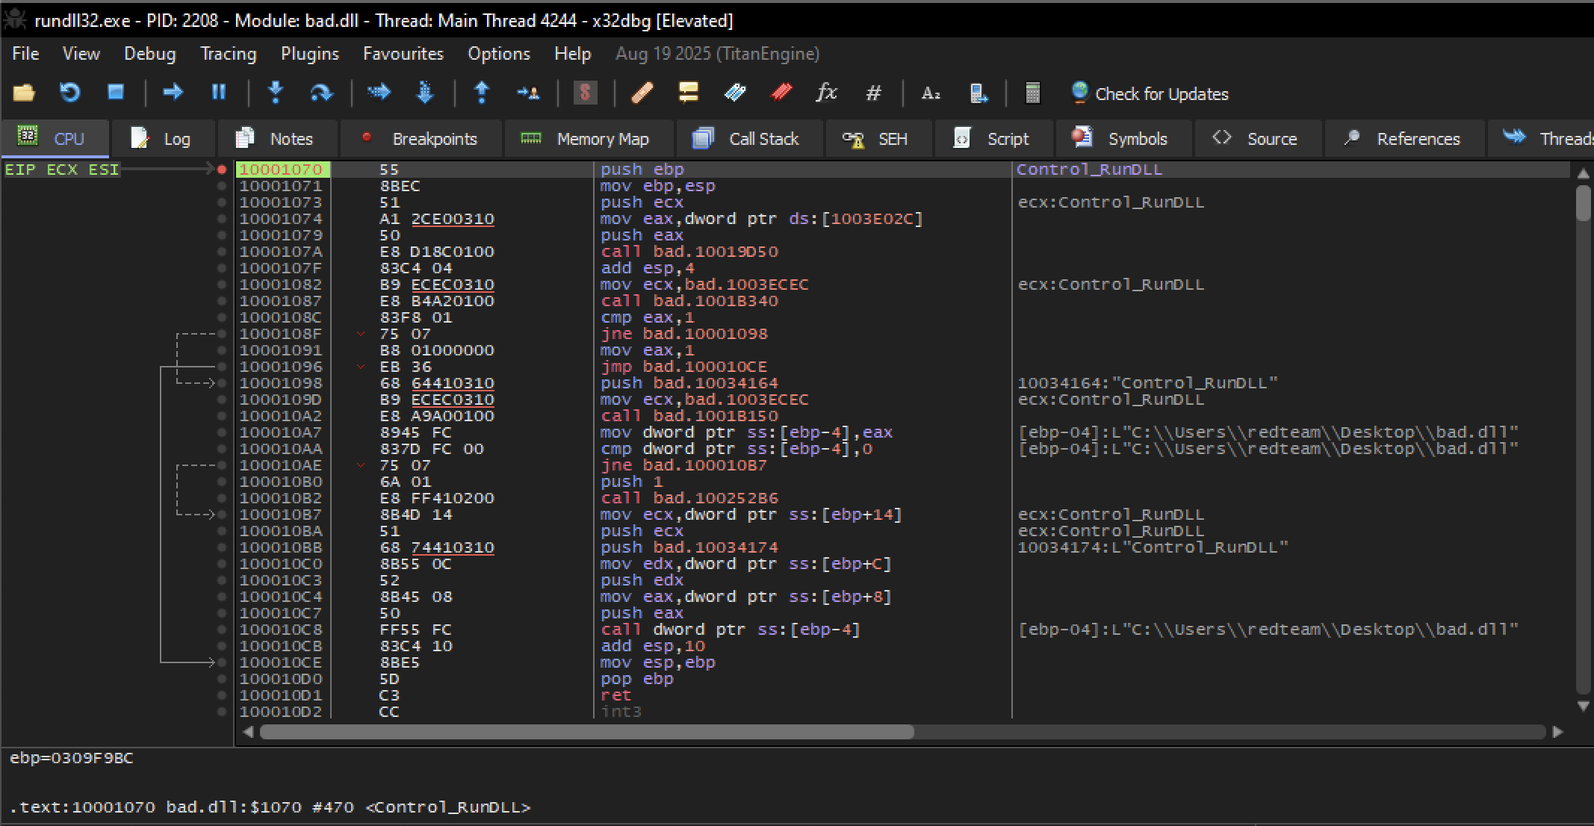
Task: Switch to the Breakpoints tab
Action: [x=420, y=139]
